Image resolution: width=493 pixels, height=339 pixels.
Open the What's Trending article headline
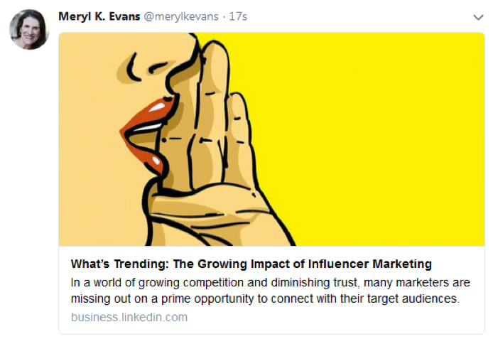[251, 264]
